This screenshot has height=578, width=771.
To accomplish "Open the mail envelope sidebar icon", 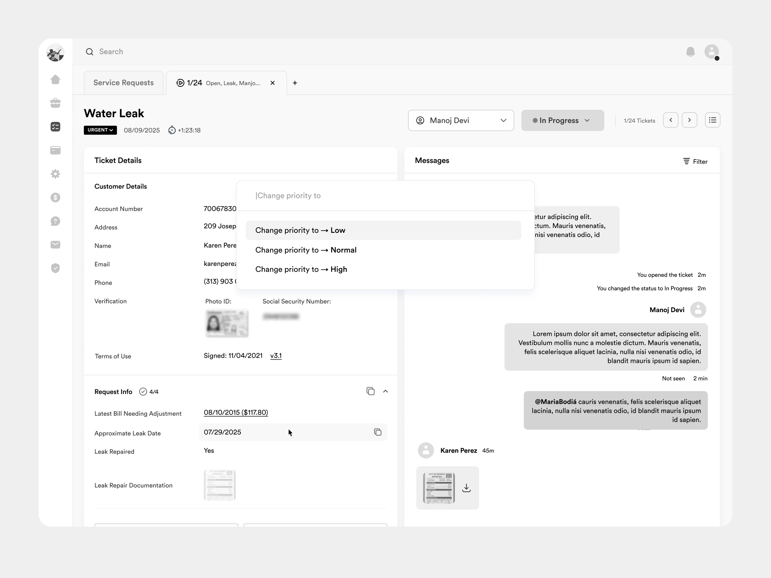I will 56,245.
